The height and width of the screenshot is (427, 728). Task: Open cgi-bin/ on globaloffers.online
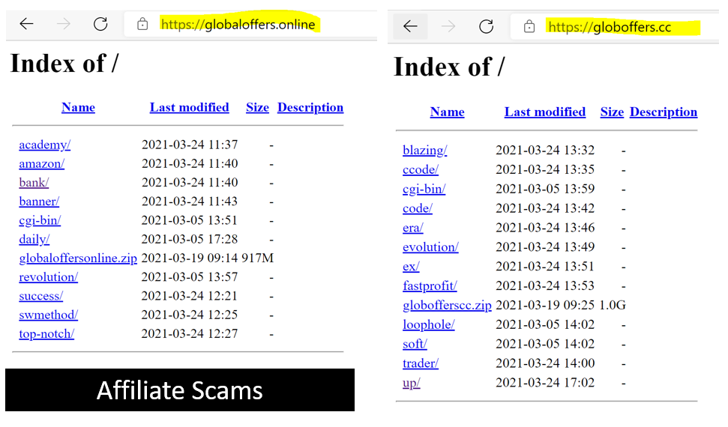40,220
